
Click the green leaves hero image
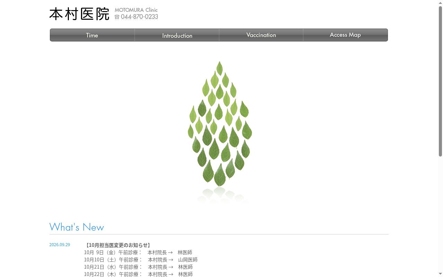coord(220,132)
